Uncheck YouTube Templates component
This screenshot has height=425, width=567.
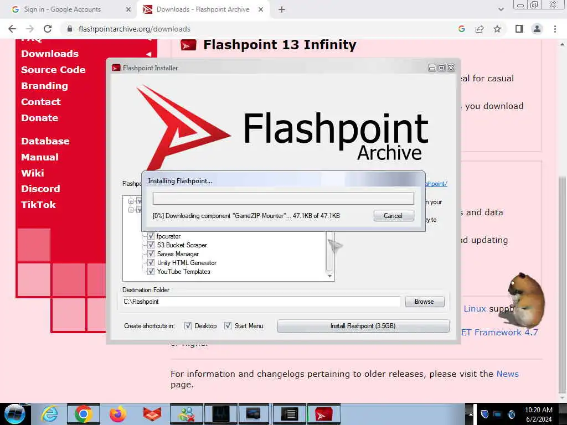(x=151, y=271)
